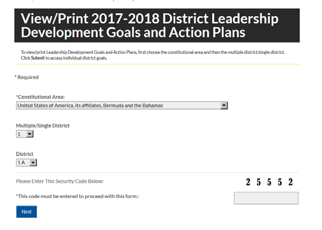Open the dropdown showing value 1
322x230 pixels.
tap(25, 134)
